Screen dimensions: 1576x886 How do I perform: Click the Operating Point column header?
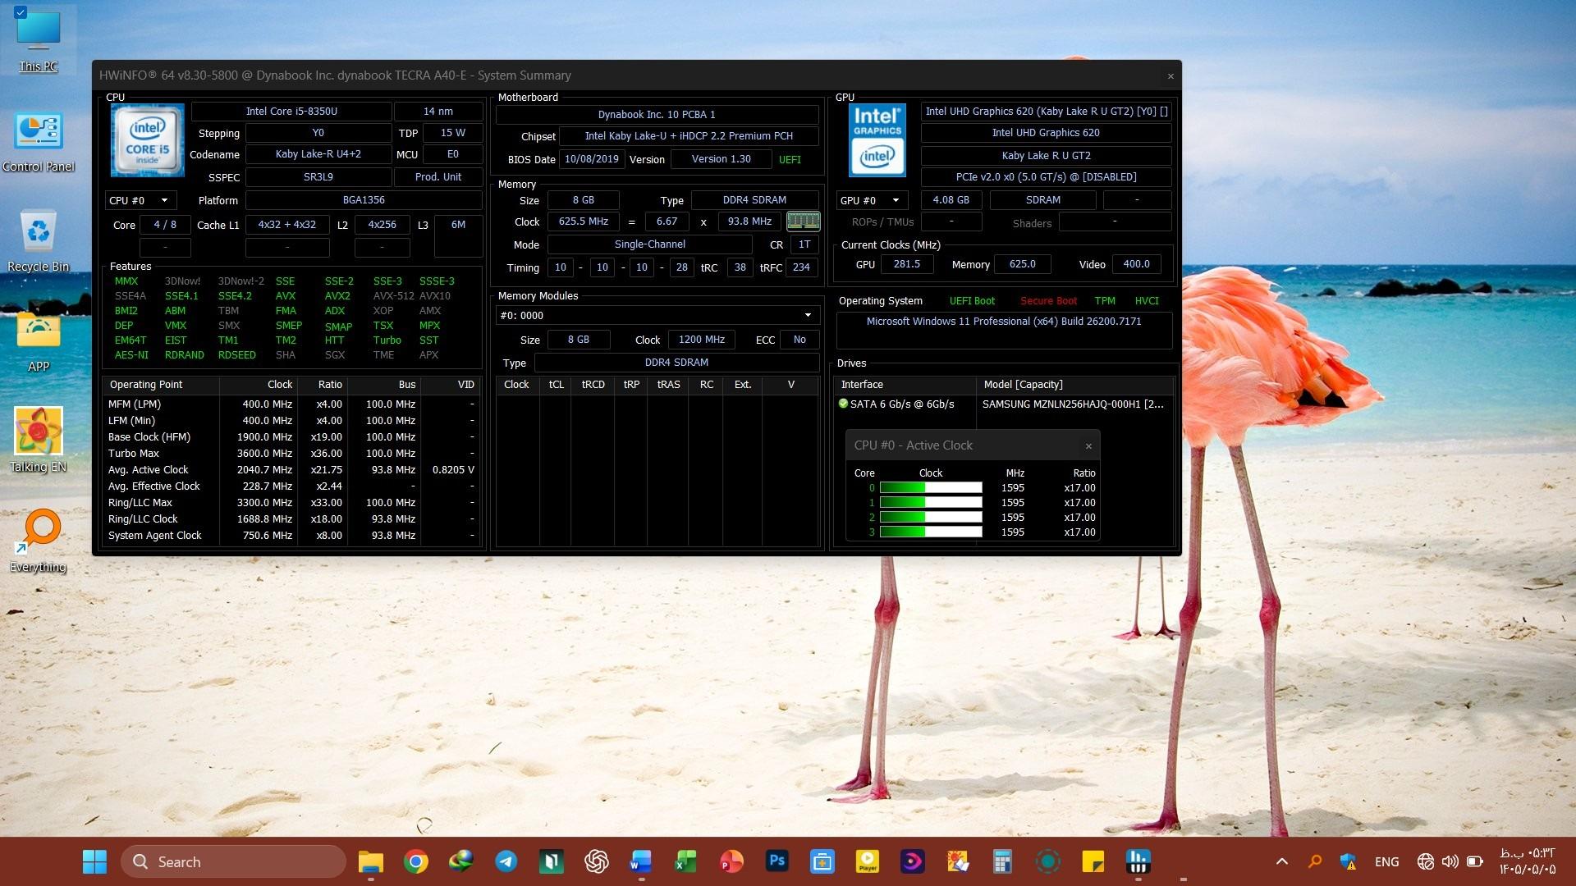pos(161,385)
